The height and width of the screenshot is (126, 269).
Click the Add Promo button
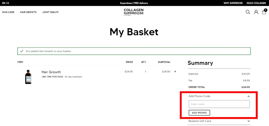coord(199,113)
